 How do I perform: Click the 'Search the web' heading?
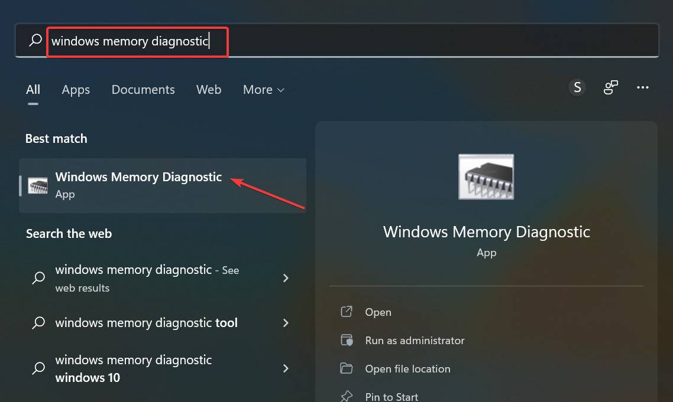69,234
